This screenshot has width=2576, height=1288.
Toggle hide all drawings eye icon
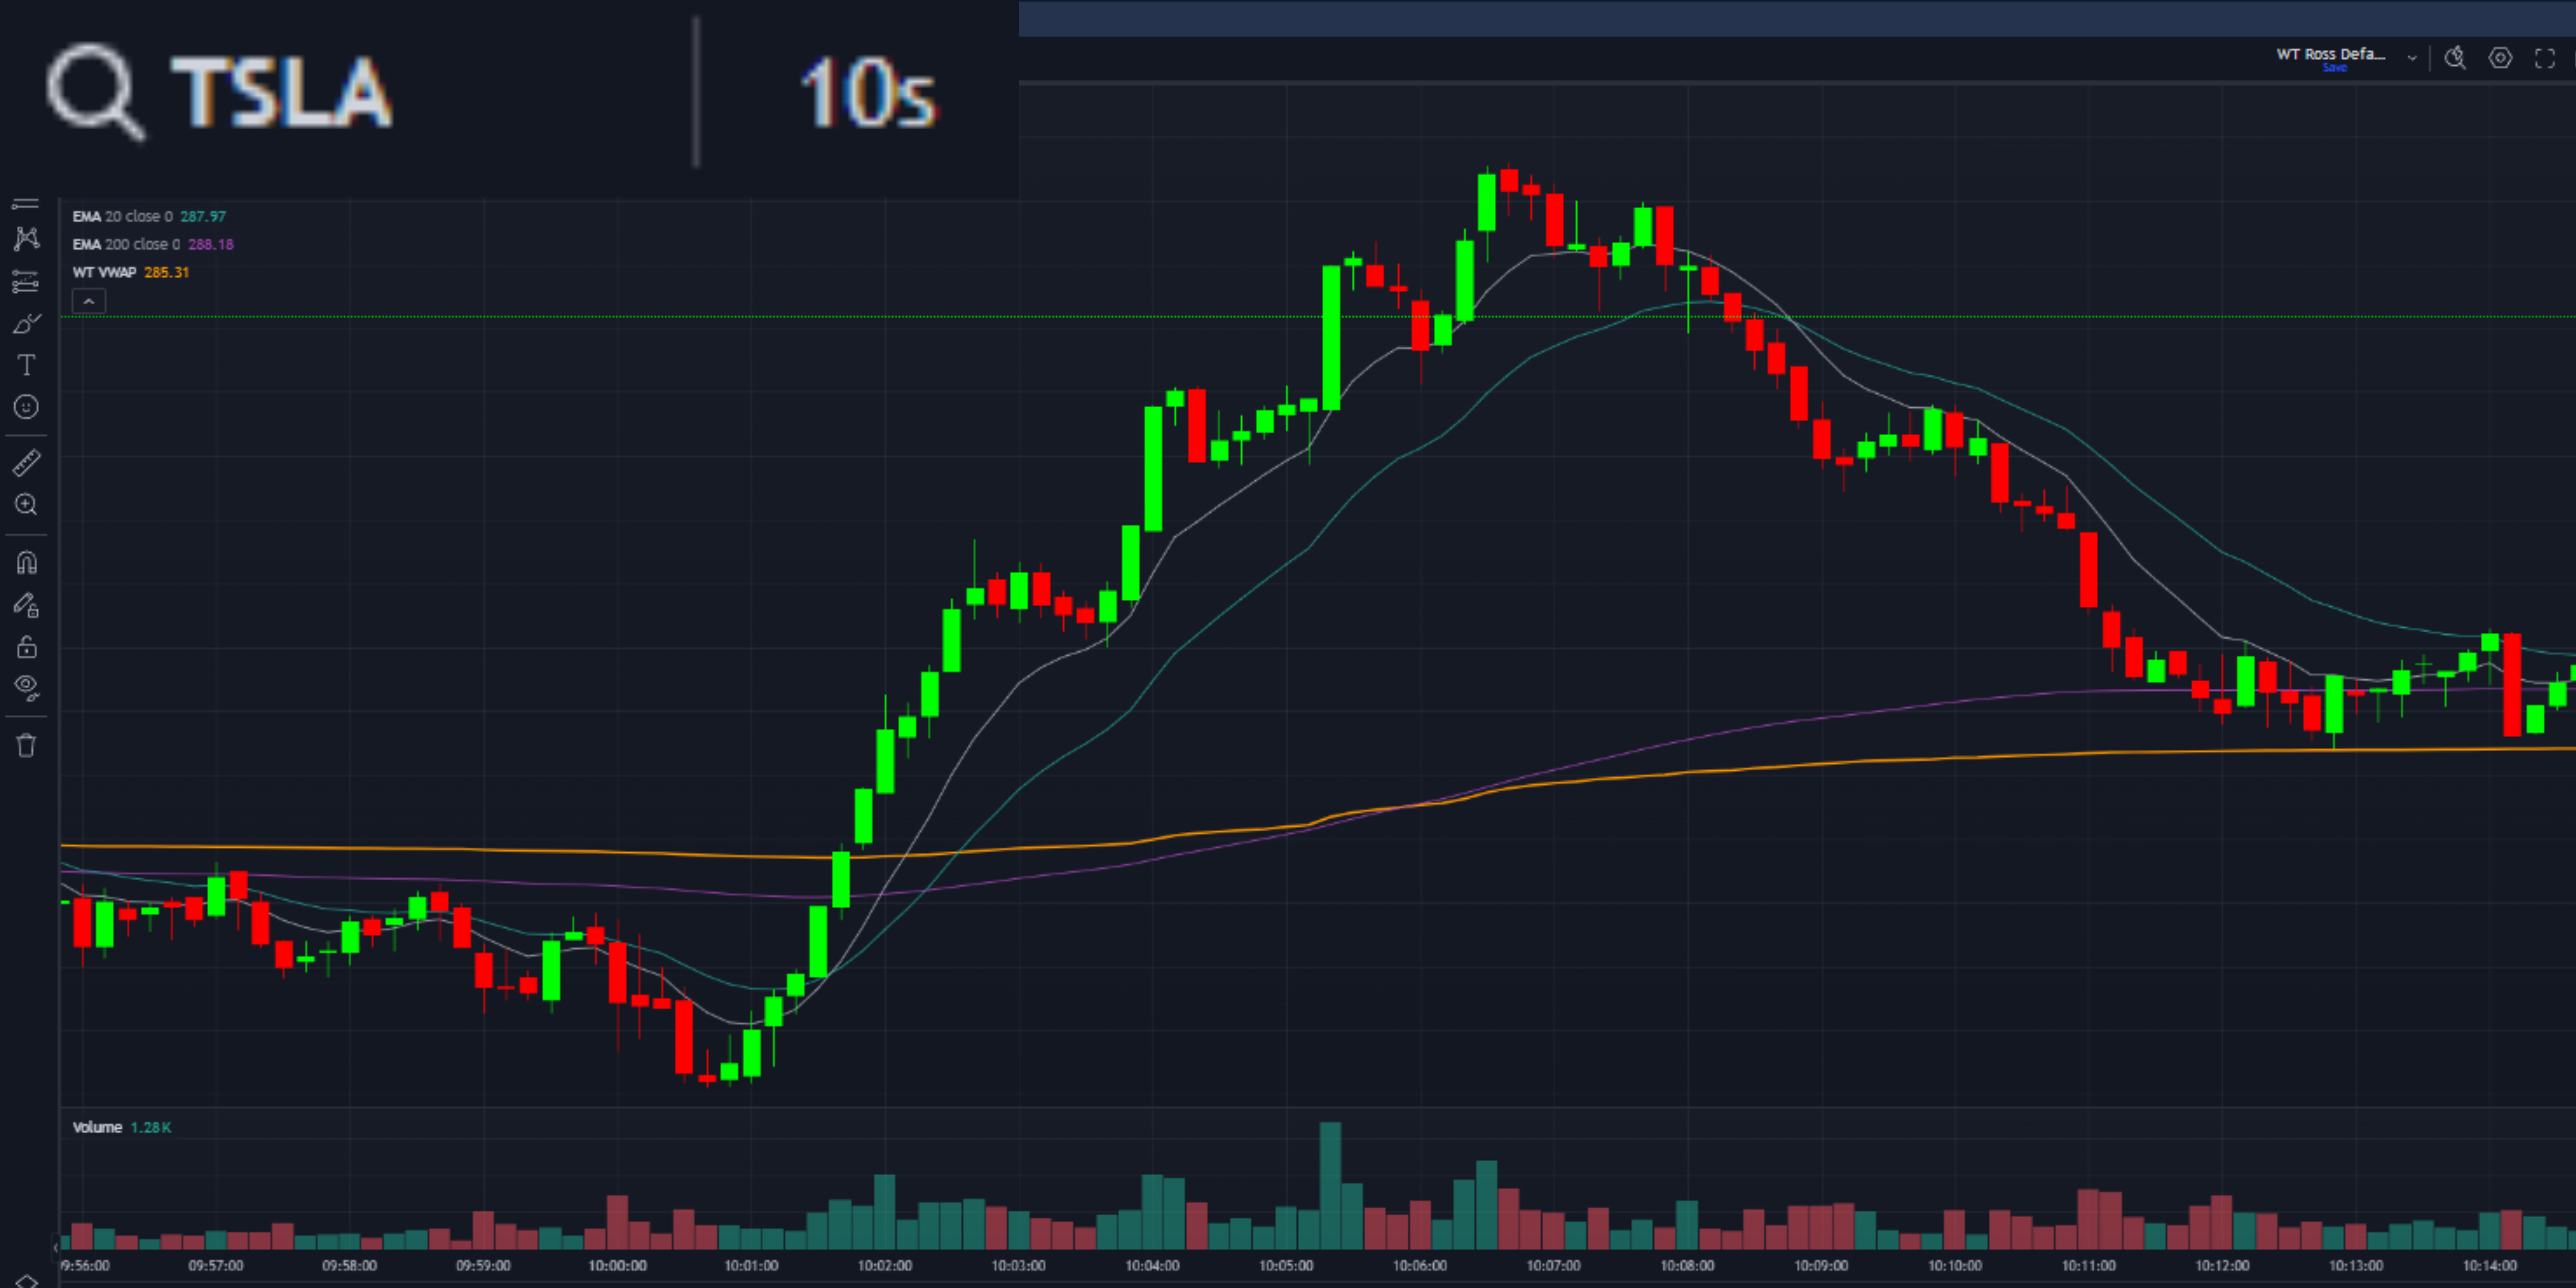pos(26,688)
